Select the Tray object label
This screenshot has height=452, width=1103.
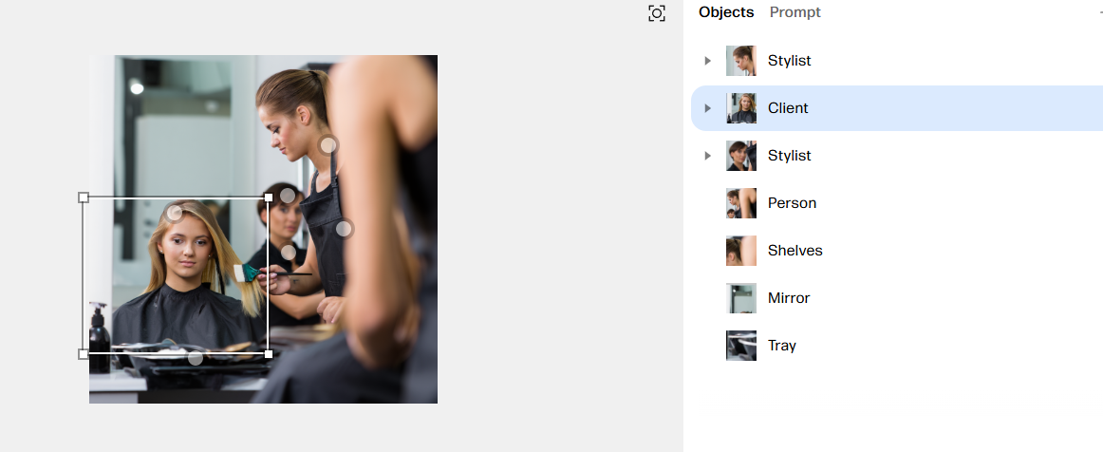(781, 346)
